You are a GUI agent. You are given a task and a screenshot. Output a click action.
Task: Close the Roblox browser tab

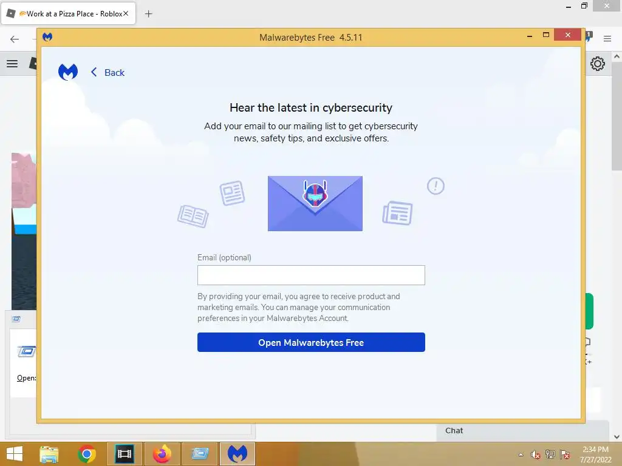point(126,13)
